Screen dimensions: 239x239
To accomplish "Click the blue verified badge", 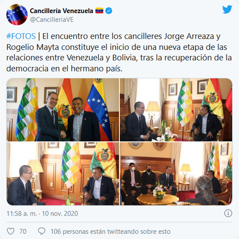I will [109, 11].
